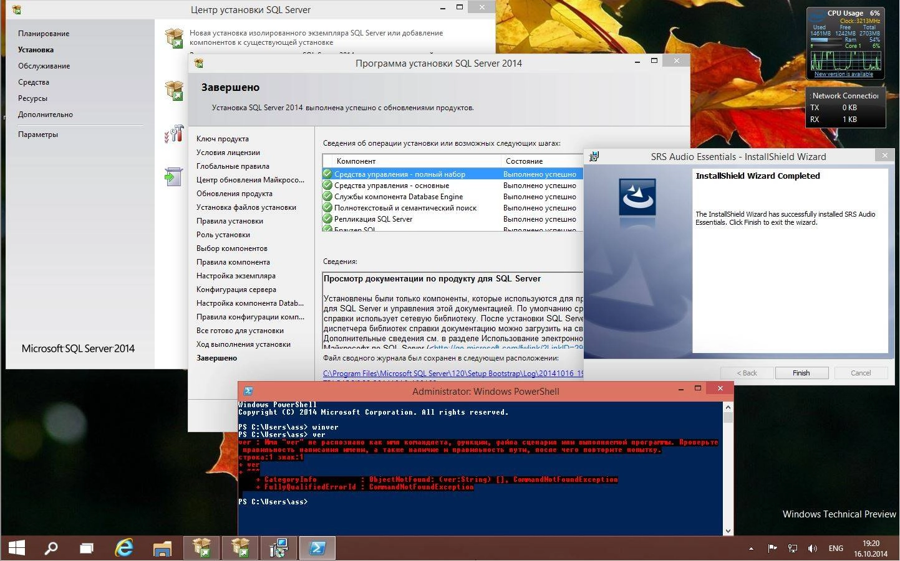Select Установка in Installation Center sidebar
Image resolution: width=900 pixels, height=561 pixels.
click(x=36, y=50)
